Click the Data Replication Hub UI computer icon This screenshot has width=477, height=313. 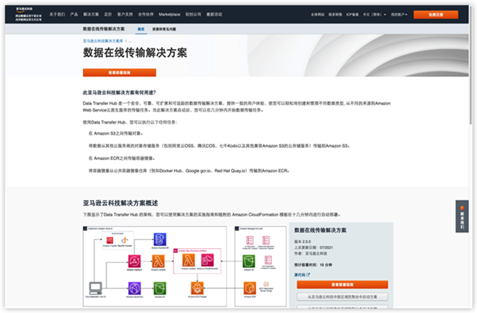pyautogui.click(x=95, y=288)
